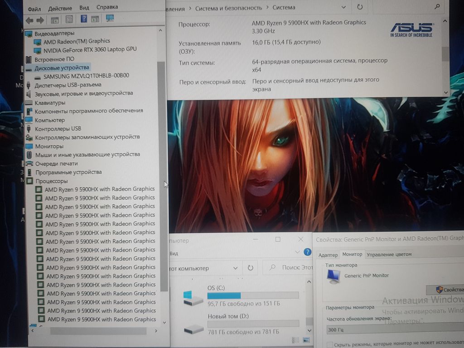Open the Explorer address bar history dropdown
464x348 pixels.
235,268
